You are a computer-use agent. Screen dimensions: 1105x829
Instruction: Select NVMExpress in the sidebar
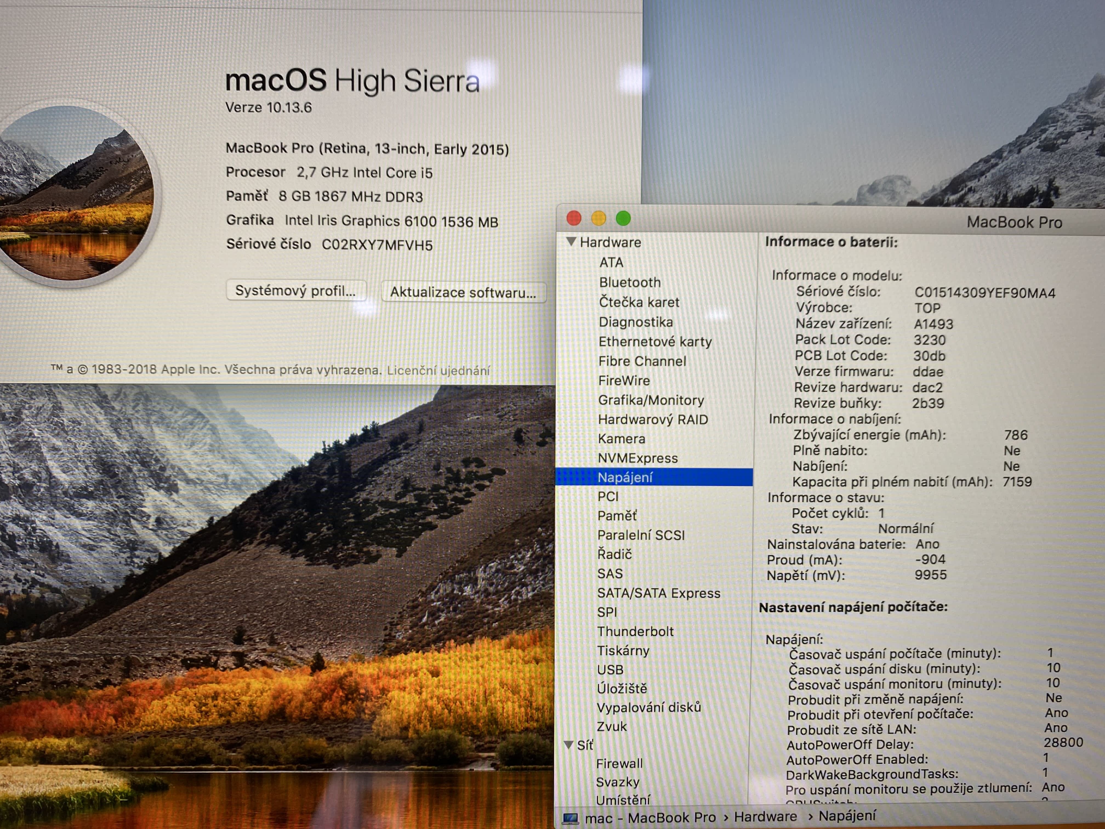(x=637, y=458)
